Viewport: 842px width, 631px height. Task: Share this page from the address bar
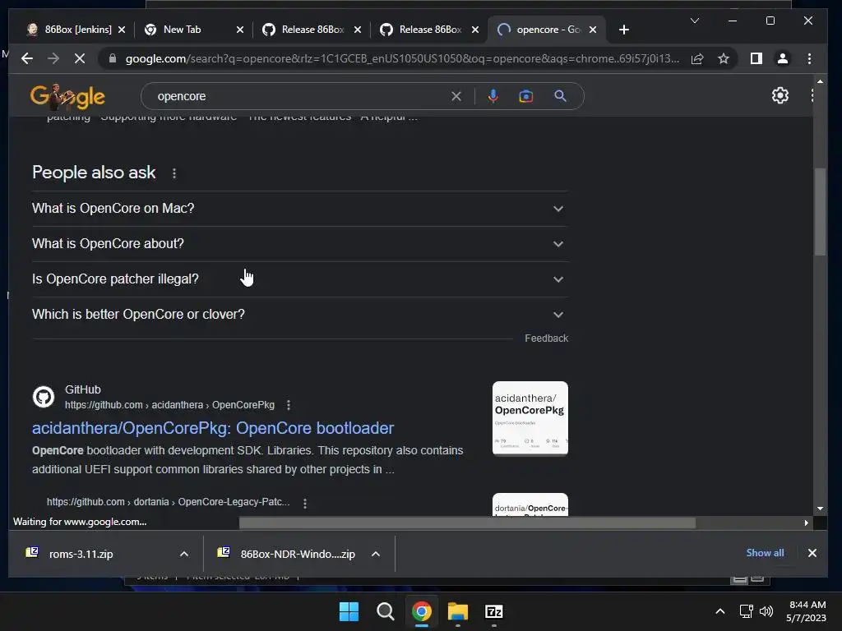point(697,58)
